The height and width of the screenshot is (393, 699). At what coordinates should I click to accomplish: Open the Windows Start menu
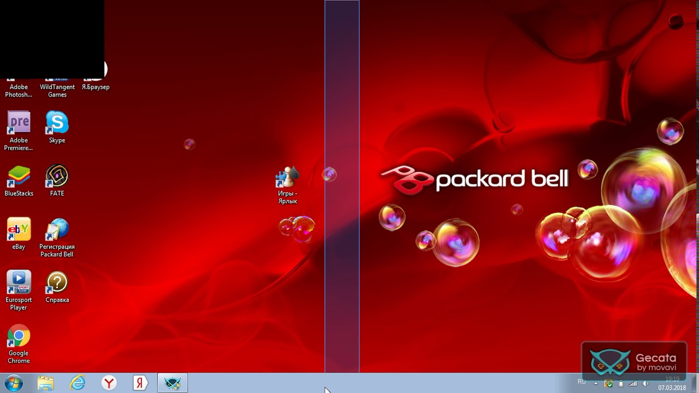coord(13,383)
